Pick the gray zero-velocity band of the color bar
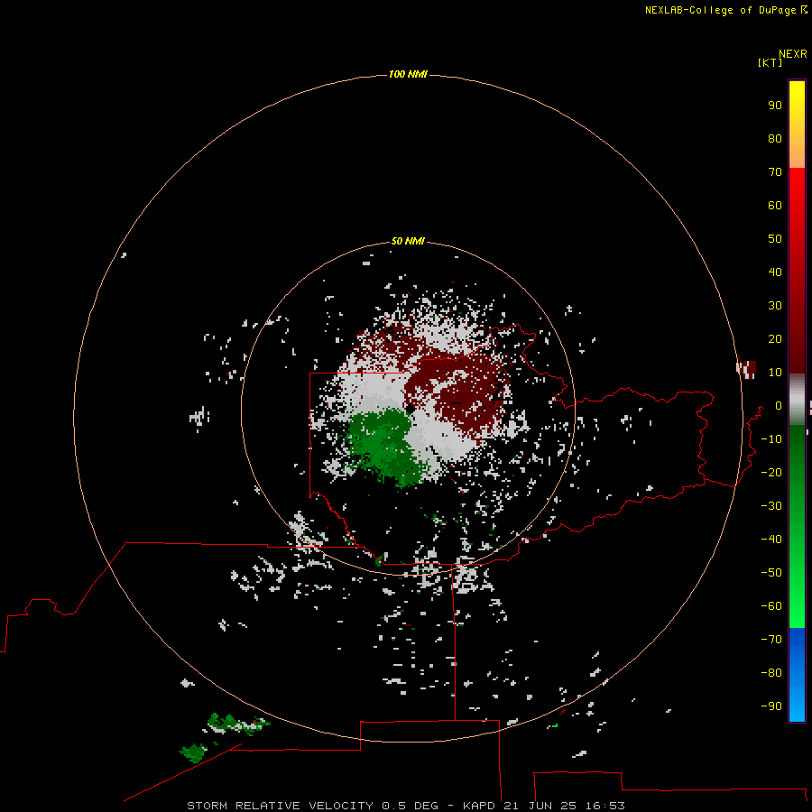 click(797, 400)
